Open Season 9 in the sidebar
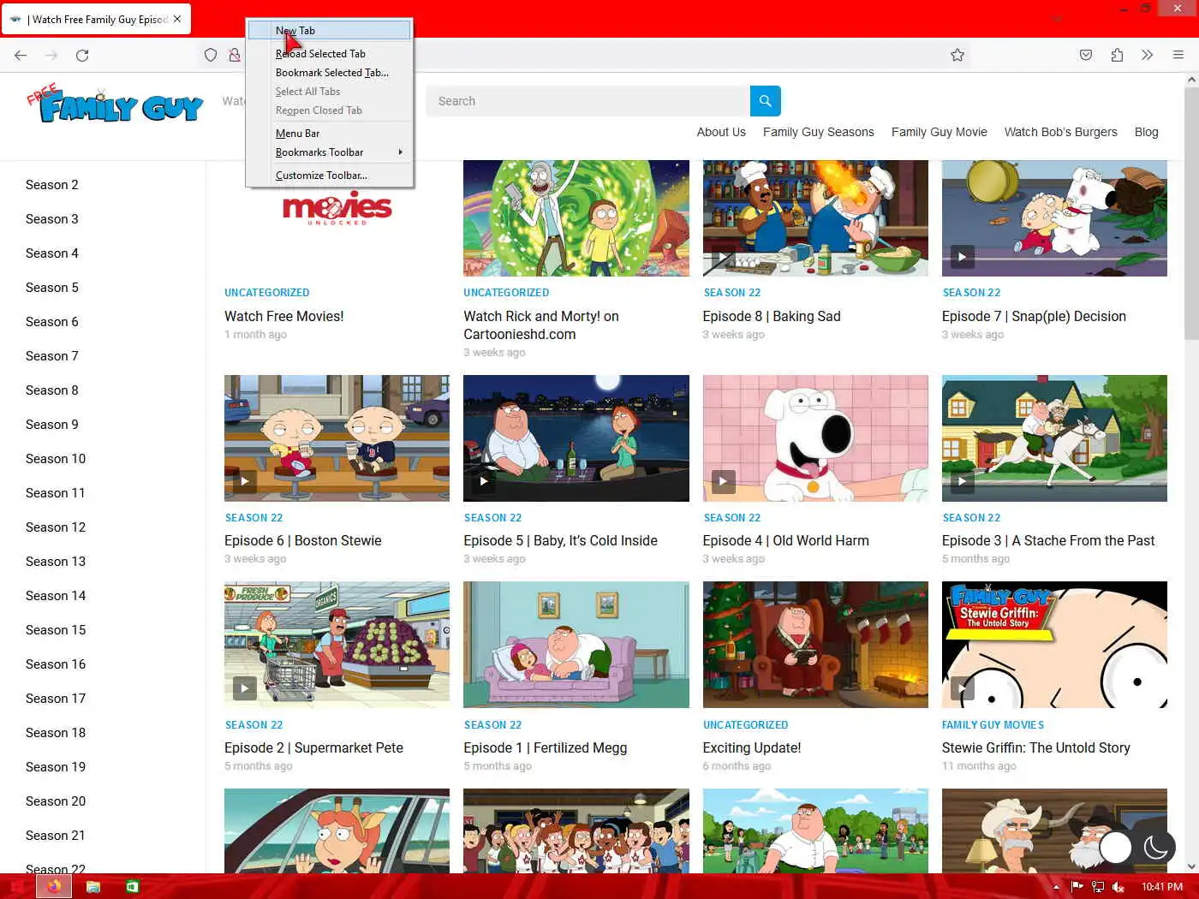This screenshot has height=899, width=1199. tap(52, 425)
